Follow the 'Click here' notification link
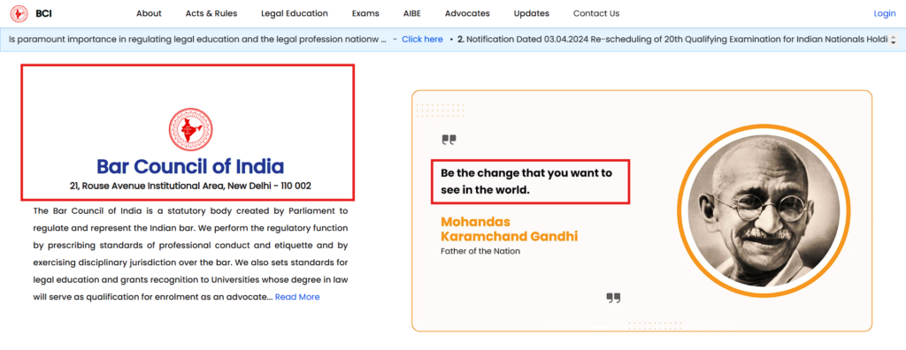The width and height of the screenshot is (906, 350). [422, 39]
